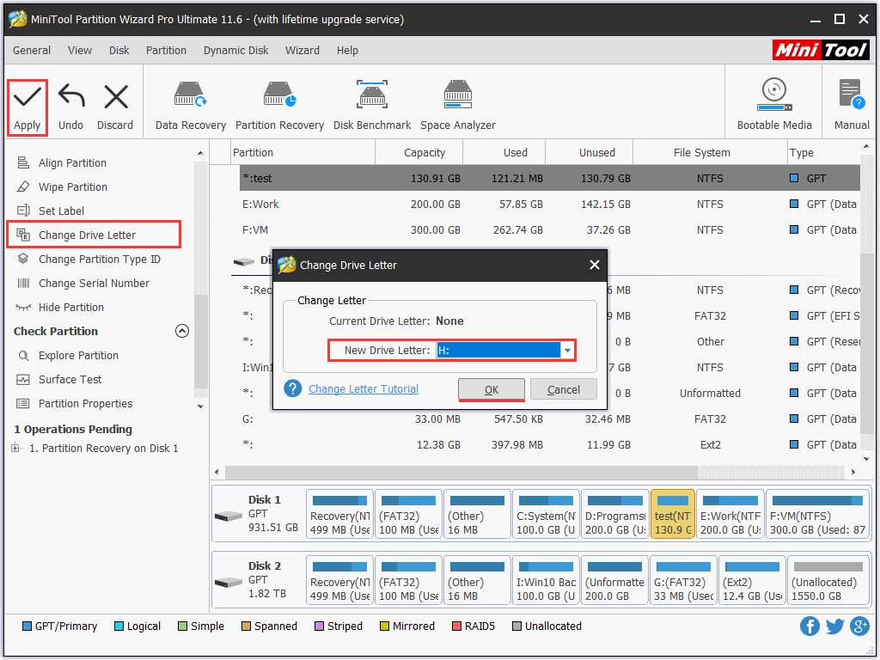Open the Dynamic Disk menu

click(x=235, y=51)
